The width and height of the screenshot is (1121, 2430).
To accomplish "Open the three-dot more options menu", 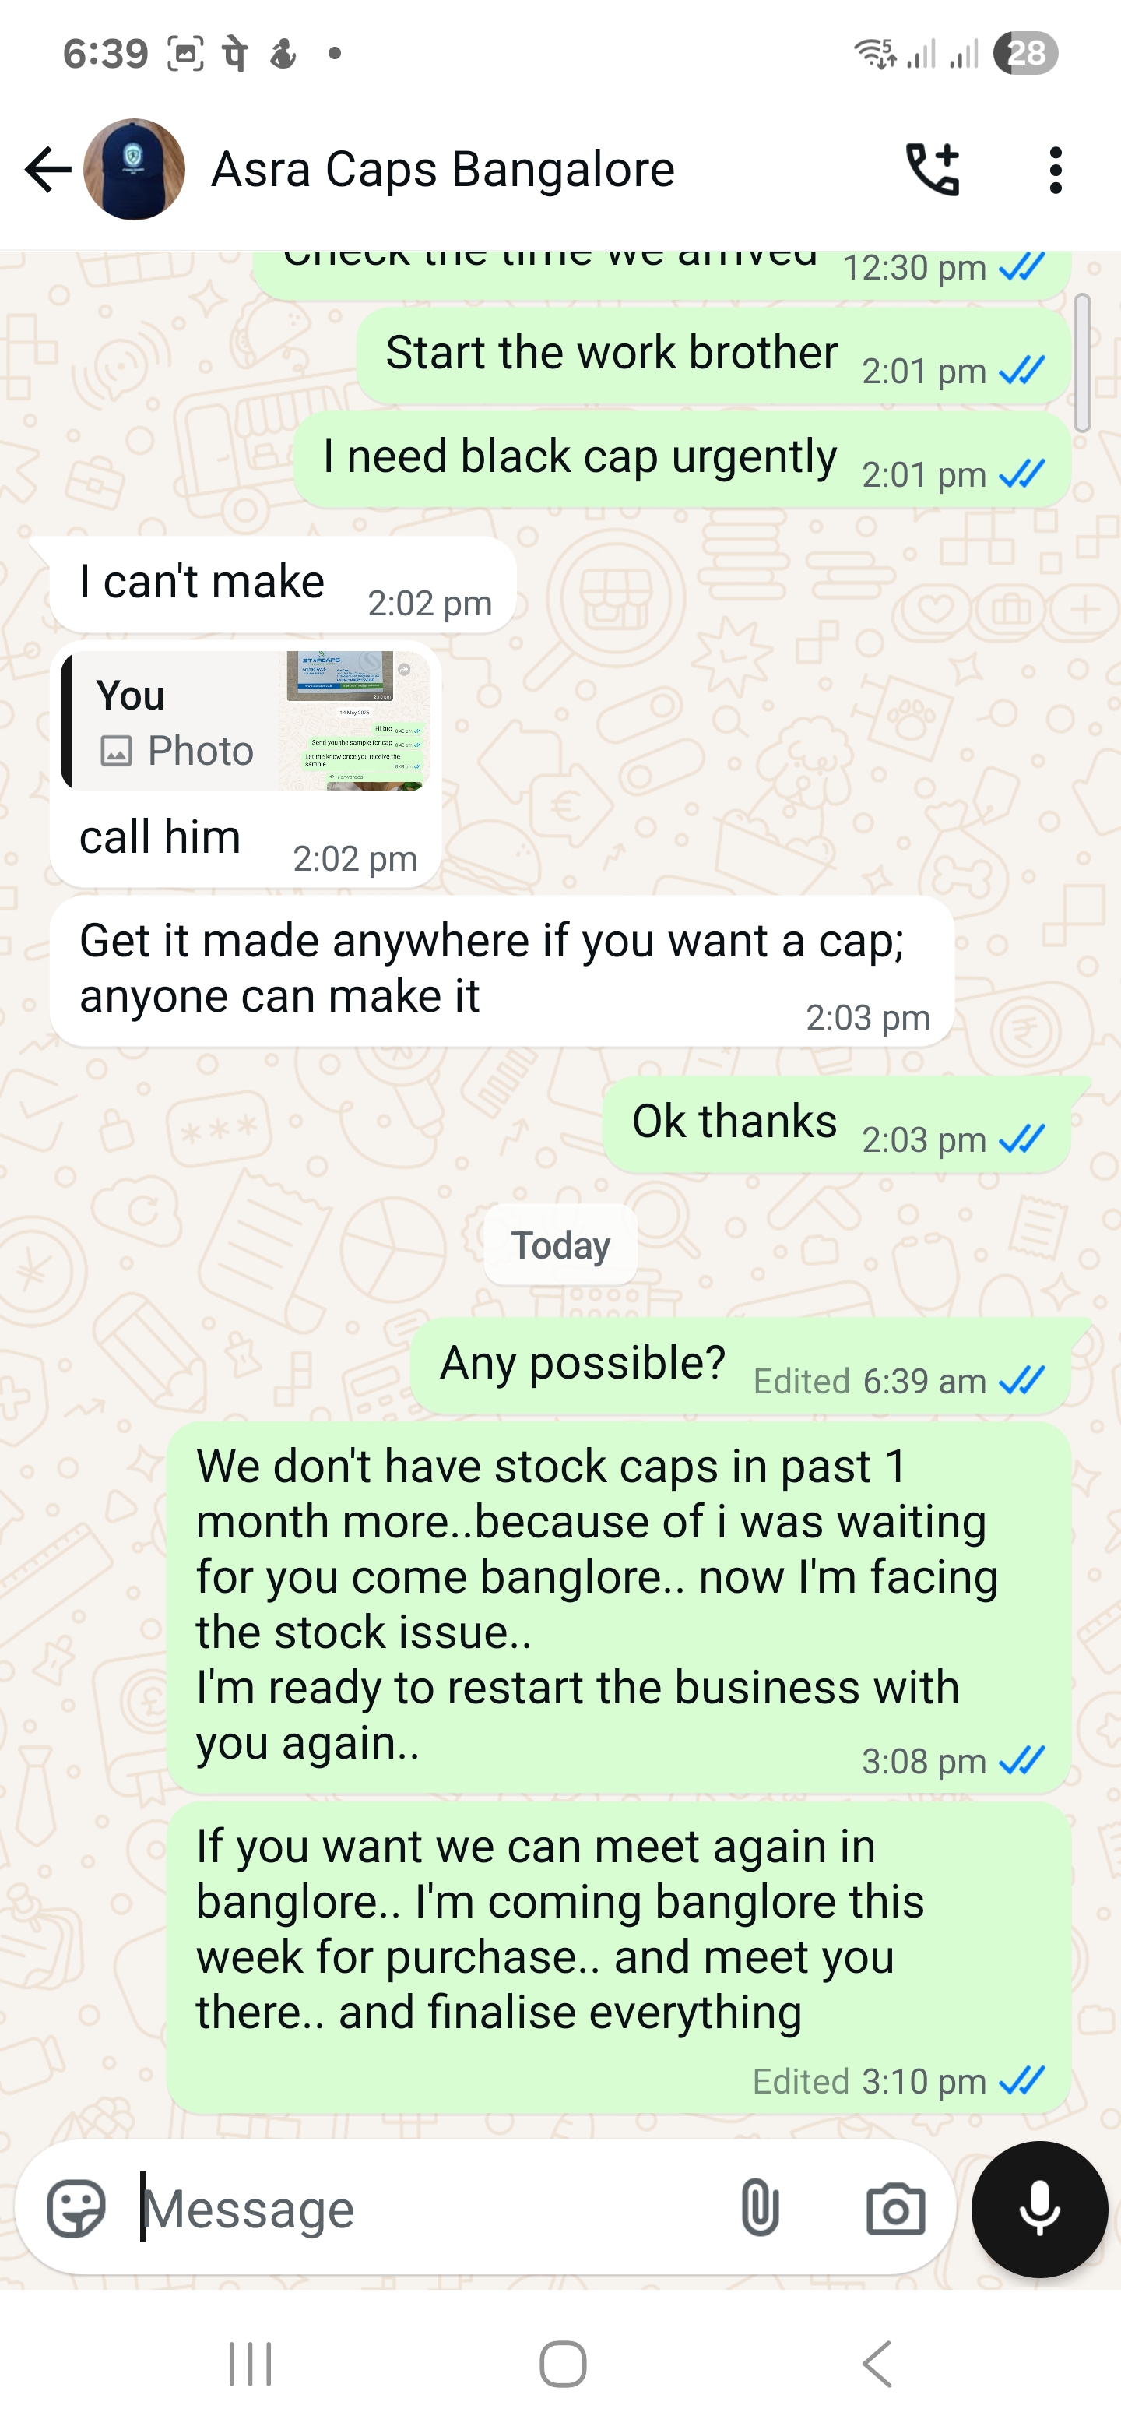I will pos(1056,170).
